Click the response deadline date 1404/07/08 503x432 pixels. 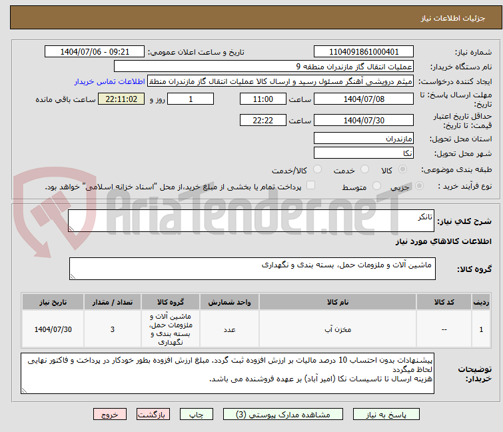pos(364,99)
